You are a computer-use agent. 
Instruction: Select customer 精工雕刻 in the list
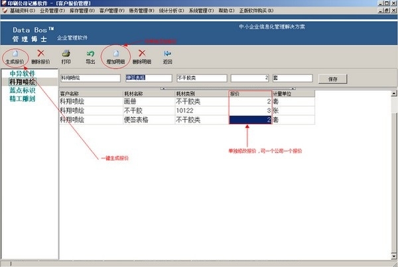point(23,99)
